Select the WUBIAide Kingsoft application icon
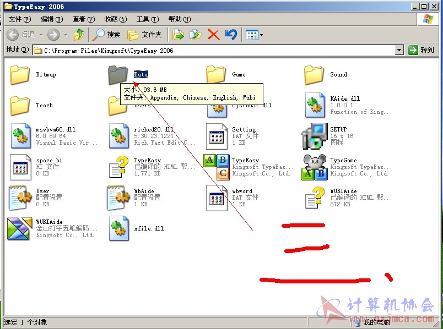The image size is (443, 329). [20, 228]
